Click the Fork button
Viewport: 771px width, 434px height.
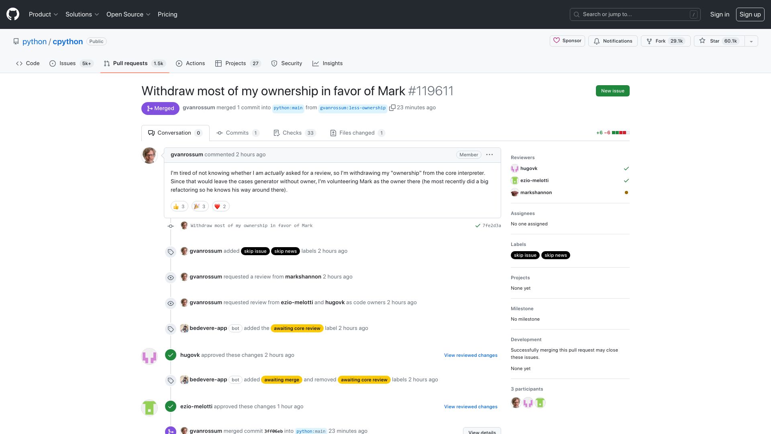click(x=665, y=41)
